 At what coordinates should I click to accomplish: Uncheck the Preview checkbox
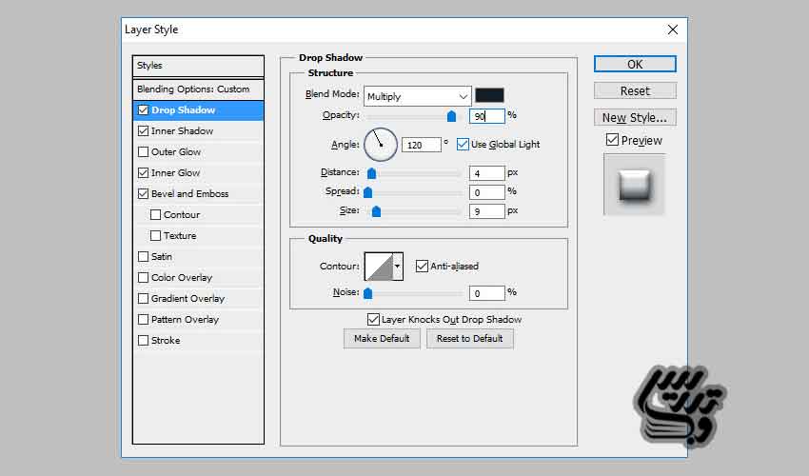coord(612,140)
